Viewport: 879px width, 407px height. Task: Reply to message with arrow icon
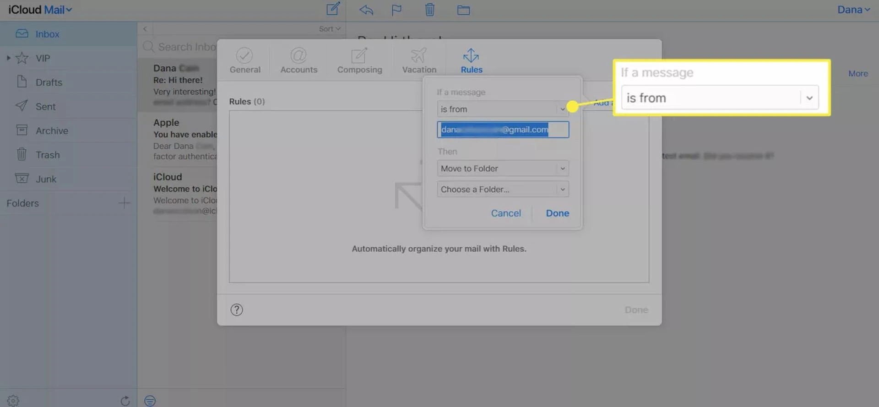click(x=366, y=10)
